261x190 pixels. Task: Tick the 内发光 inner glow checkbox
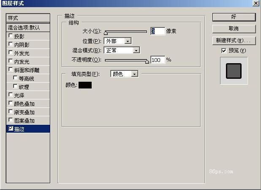tap(11, 61)
